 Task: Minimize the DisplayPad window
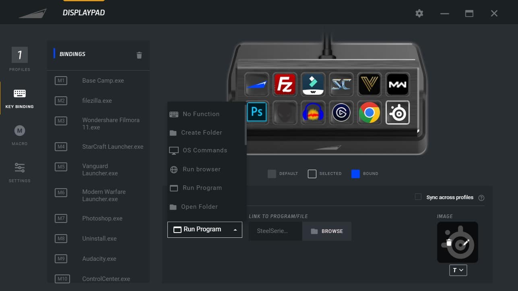pyautogui.click(x=444, y=13)
